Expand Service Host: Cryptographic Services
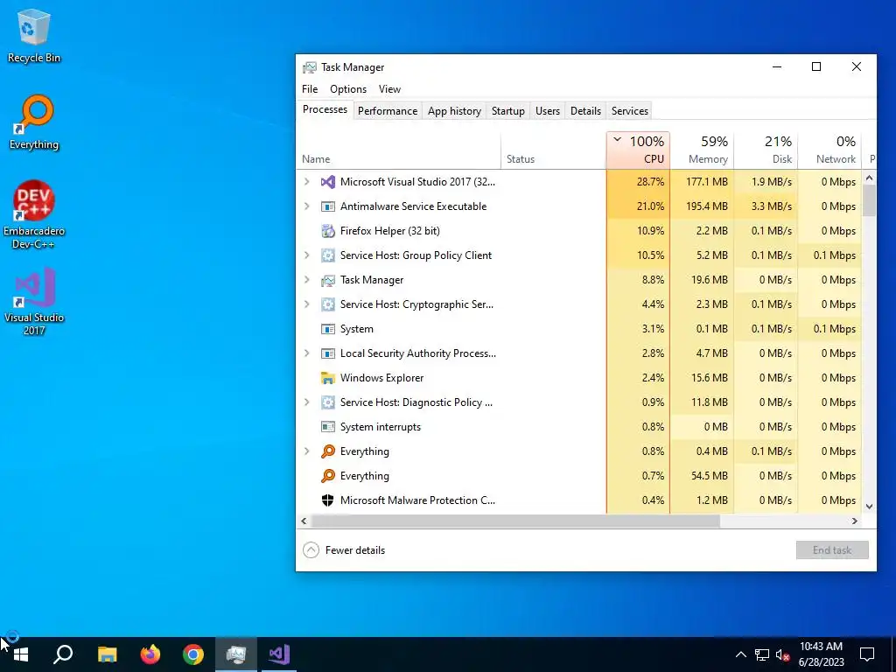This screenshot has width=896, height=672. click(307, 304)
